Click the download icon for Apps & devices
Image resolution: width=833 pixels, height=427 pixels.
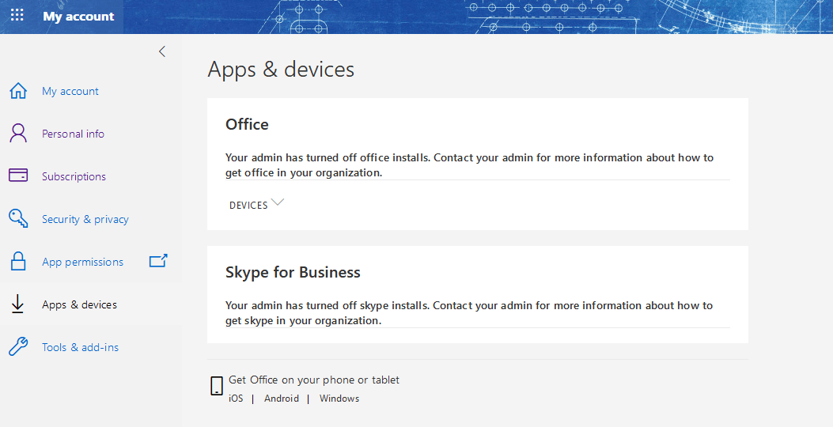pos(17,304)
